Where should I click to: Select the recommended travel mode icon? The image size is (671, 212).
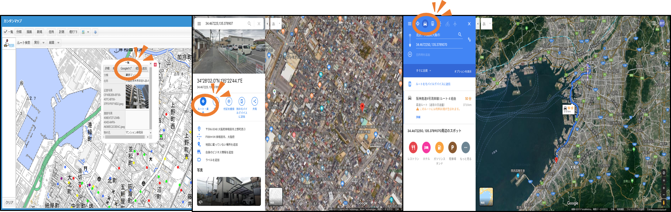point(418,24)
